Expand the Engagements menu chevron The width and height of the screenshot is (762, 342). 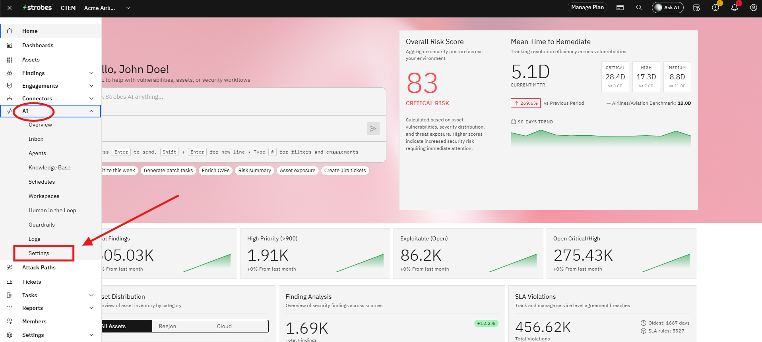(x=91, y=86)
